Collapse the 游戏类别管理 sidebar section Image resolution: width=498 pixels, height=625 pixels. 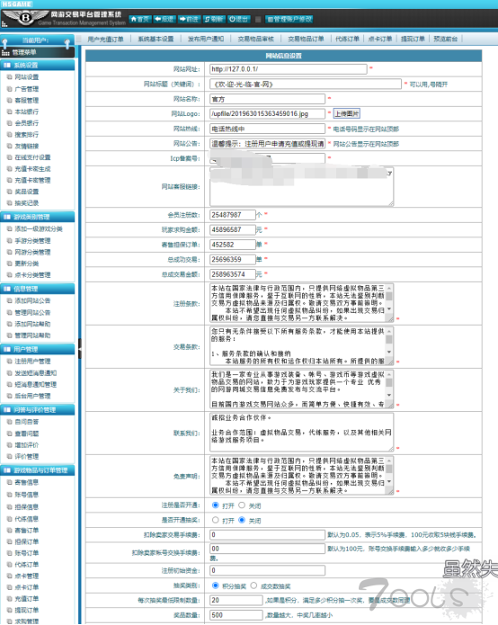38,217
